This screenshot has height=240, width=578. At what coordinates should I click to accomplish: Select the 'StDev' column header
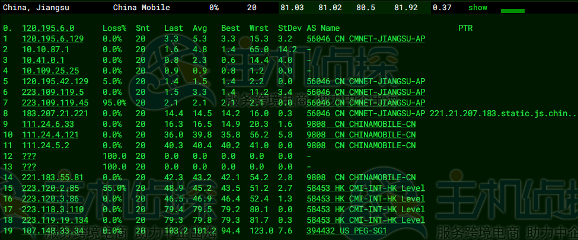290,28
